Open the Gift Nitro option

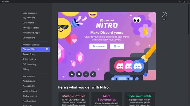(117, 46)
